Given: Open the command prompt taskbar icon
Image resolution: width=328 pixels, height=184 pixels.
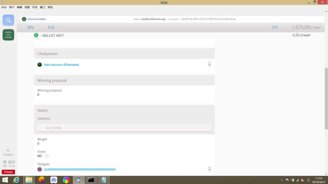Looking at the screenshot, I should (x=91, y=180).
